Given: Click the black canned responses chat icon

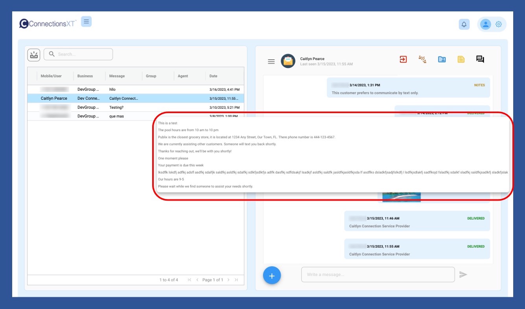Looking at the screenshot, I should point(480,59).
